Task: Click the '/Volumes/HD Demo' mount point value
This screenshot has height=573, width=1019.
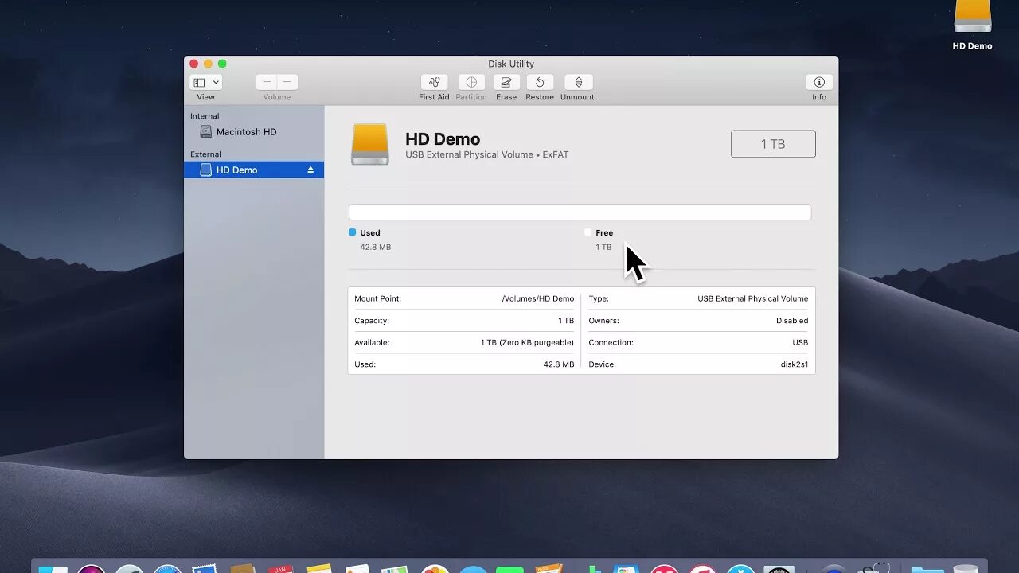Action: [x=538, y=299]
